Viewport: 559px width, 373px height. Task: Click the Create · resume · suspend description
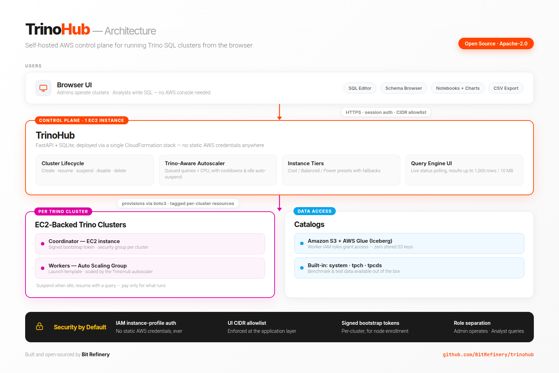coord(84,171)
